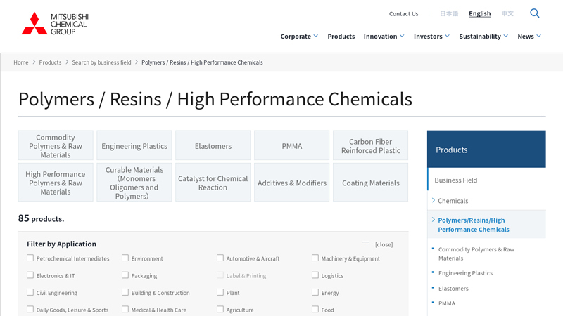
Task: Select the Elastomers tile
Action: point(213,145)
